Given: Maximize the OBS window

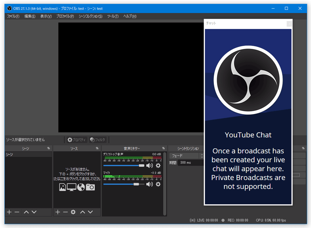Looking at the screenshot, I should pyautogui.click(x=287, y=8).
